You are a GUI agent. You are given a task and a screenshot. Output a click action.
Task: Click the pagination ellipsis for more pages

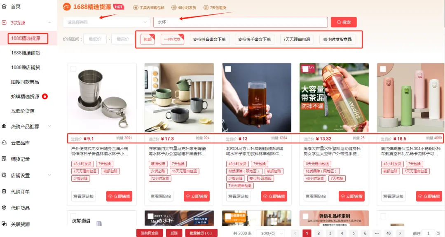click(377, 233)
